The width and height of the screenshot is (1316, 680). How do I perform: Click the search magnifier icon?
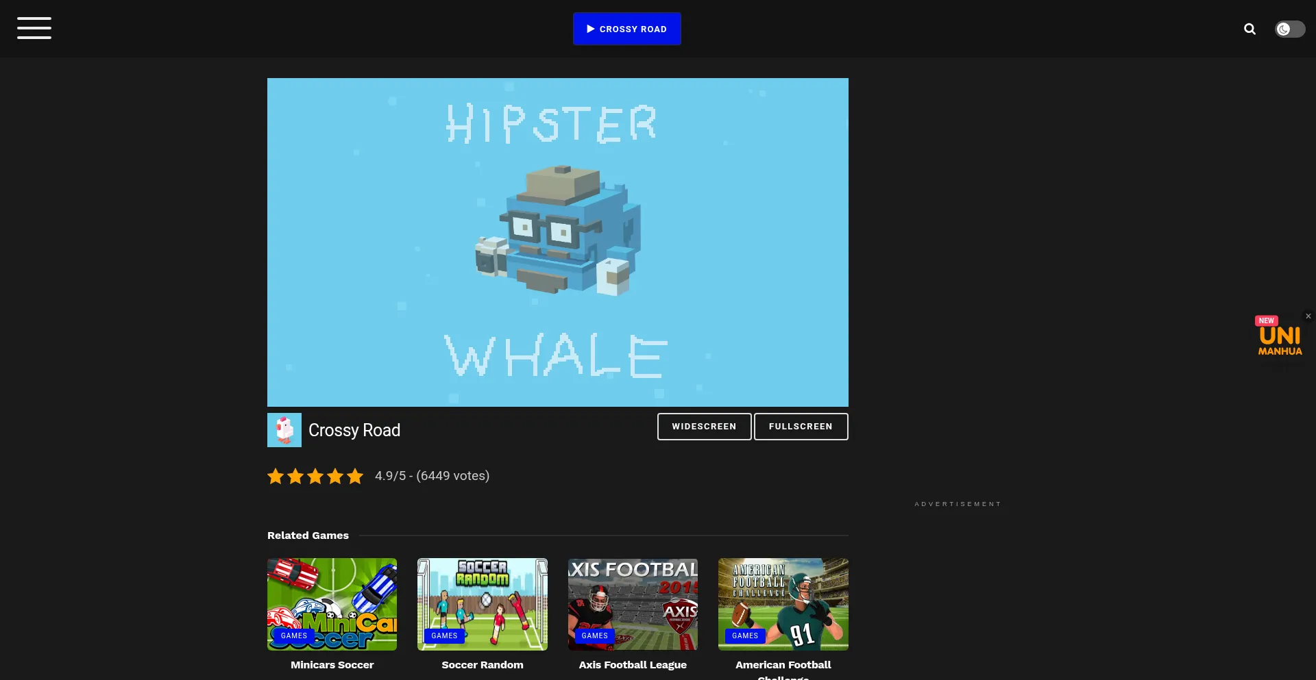(x=1250, y=29)
